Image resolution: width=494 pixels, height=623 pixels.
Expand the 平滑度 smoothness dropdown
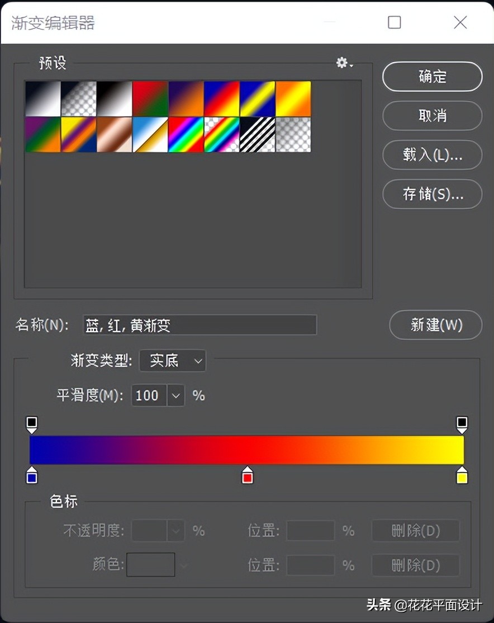tap(176, 395)
